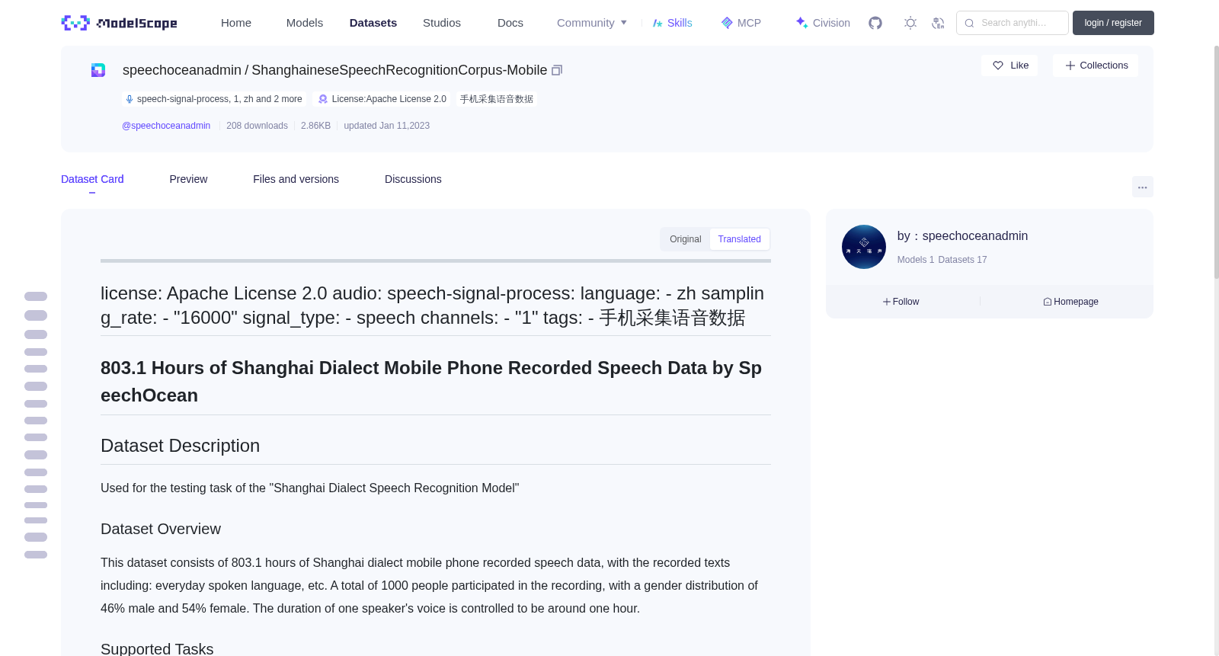This screenshot has width=1219, height=656.
Task: Click the '2.86KB' size text
Action: pos(315,126)
